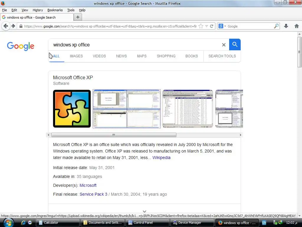Open the View menu
The width and height of the screenshot is (302, 227).
25,10
